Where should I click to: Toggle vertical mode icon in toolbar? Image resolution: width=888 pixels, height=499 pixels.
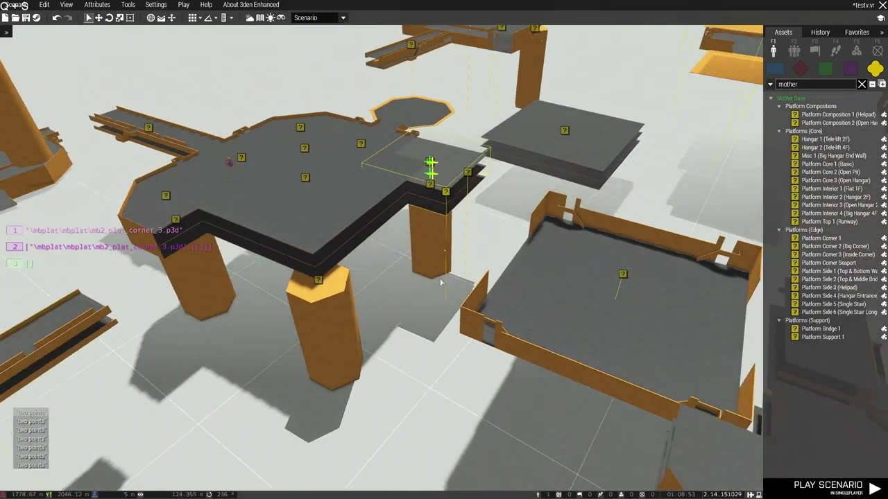coord(171,18)
